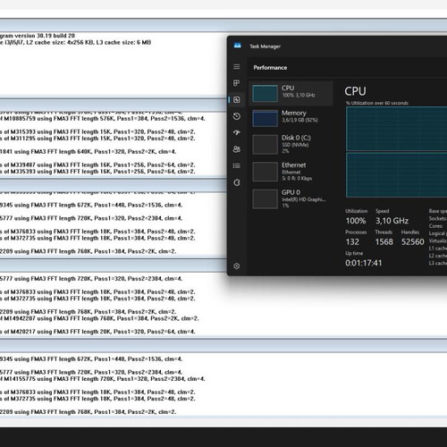Click the CPU thumbnail graph
This screenshot has width=447, height=447.
[265, 93]
